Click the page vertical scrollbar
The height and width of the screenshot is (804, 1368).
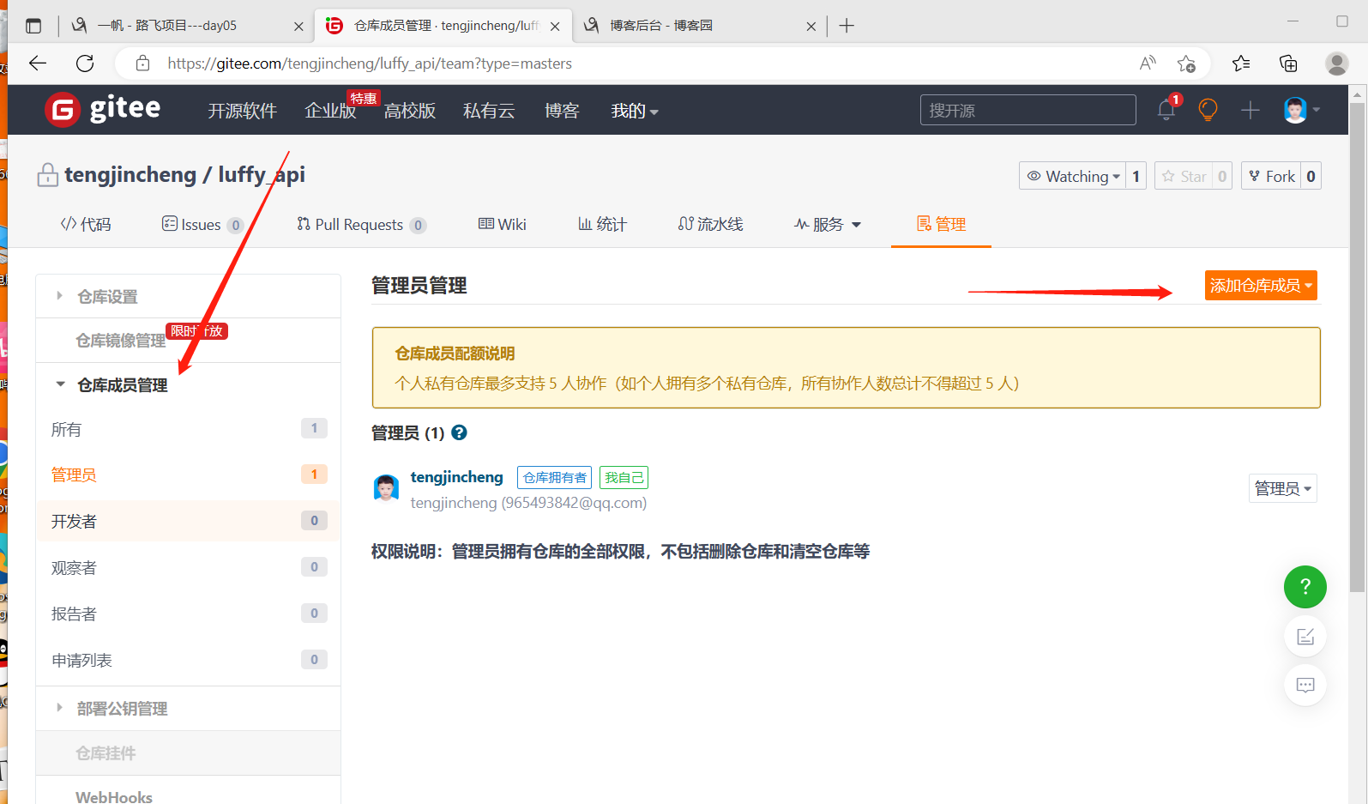click(x=1357, y=347)
